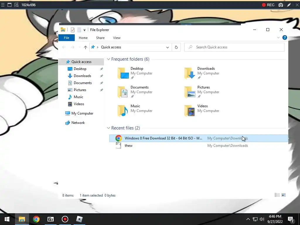Open Documents in the navigation pane
This screenshot has height=225, width=300.
click(x=83, y=83)
